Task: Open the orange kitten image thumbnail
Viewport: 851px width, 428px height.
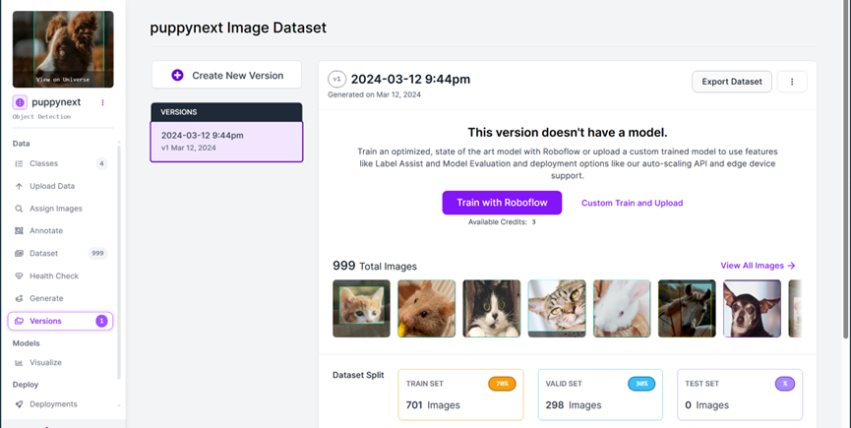Action: pos(361,308)
